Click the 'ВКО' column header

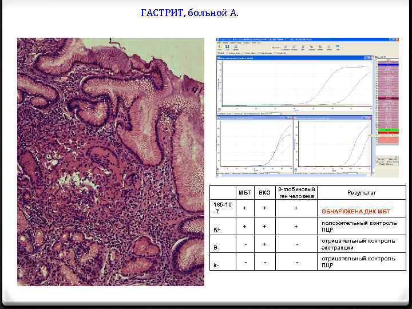264,193
